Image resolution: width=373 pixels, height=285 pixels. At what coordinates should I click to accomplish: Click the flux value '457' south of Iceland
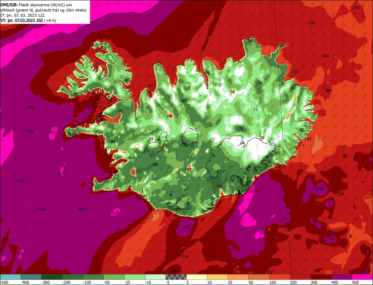(x=186, y=227)
